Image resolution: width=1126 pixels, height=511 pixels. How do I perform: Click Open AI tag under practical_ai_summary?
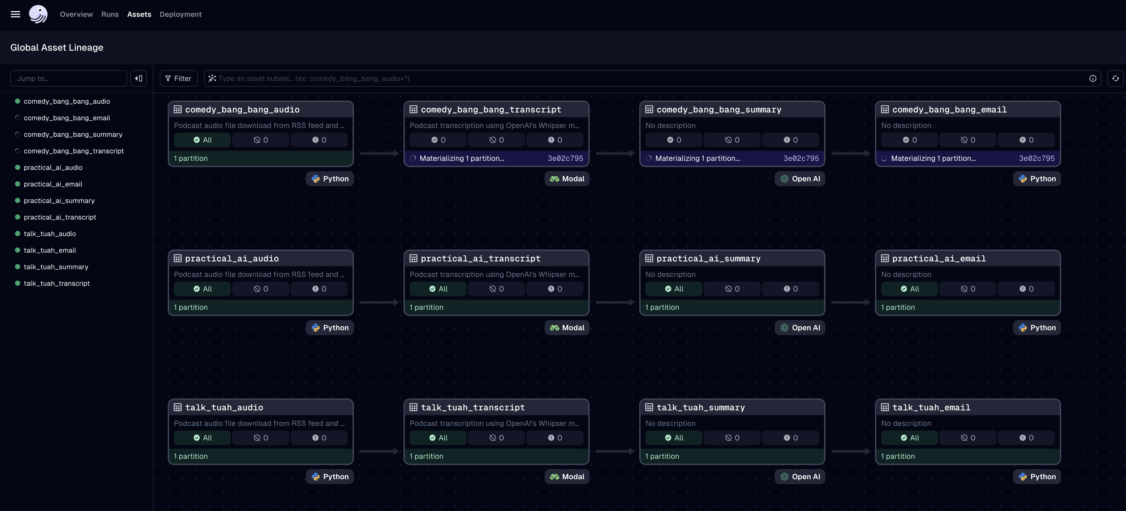(x=800, y=328)
